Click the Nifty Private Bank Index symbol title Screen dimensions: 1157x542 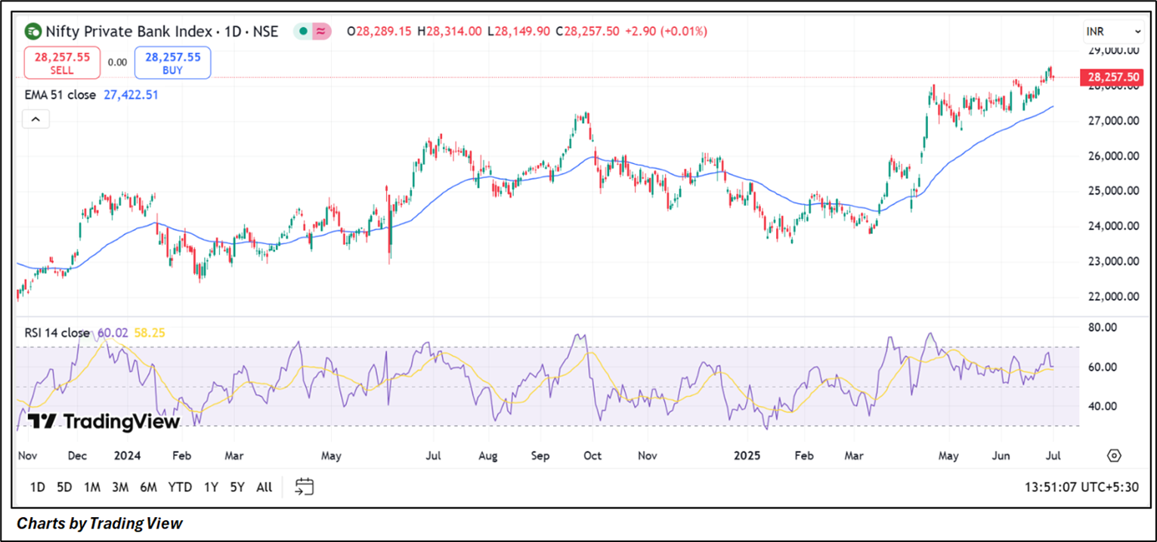[162, 32]
